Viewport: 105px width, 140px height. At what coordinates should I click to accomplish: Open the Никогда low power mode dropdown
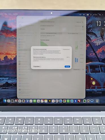79,22
